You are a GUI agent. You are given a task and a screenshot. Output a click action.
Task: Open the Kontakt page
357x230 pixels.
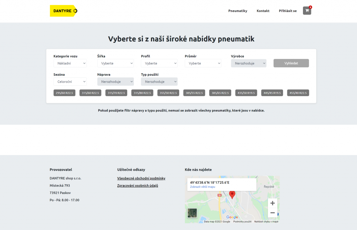tap(263, 11)
